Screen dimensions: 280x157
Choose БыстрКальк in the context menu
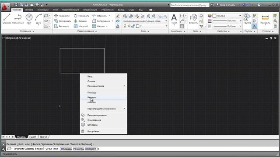[104, 131]
